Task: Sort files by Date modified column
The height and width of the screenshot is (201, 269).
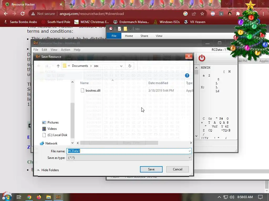Action: [x=158, y=83]
